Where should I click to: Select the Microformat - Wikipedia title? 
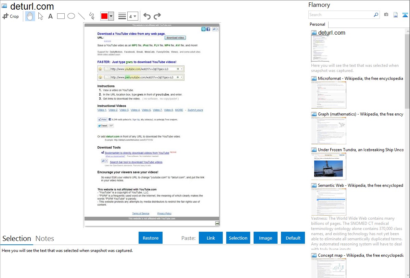point(360,78)
